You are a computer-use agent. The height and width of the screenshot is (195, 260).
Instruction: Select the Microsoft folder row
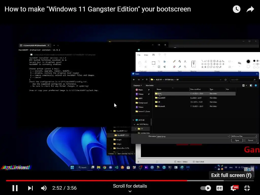(x=195, y=106)
